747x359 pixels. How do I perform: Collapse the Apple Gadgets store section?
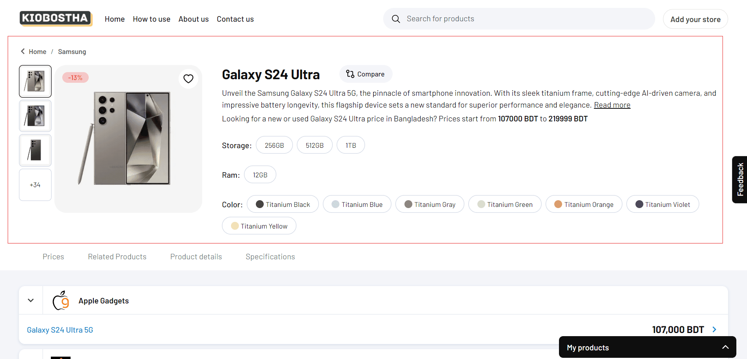click(x=31, y=300)
